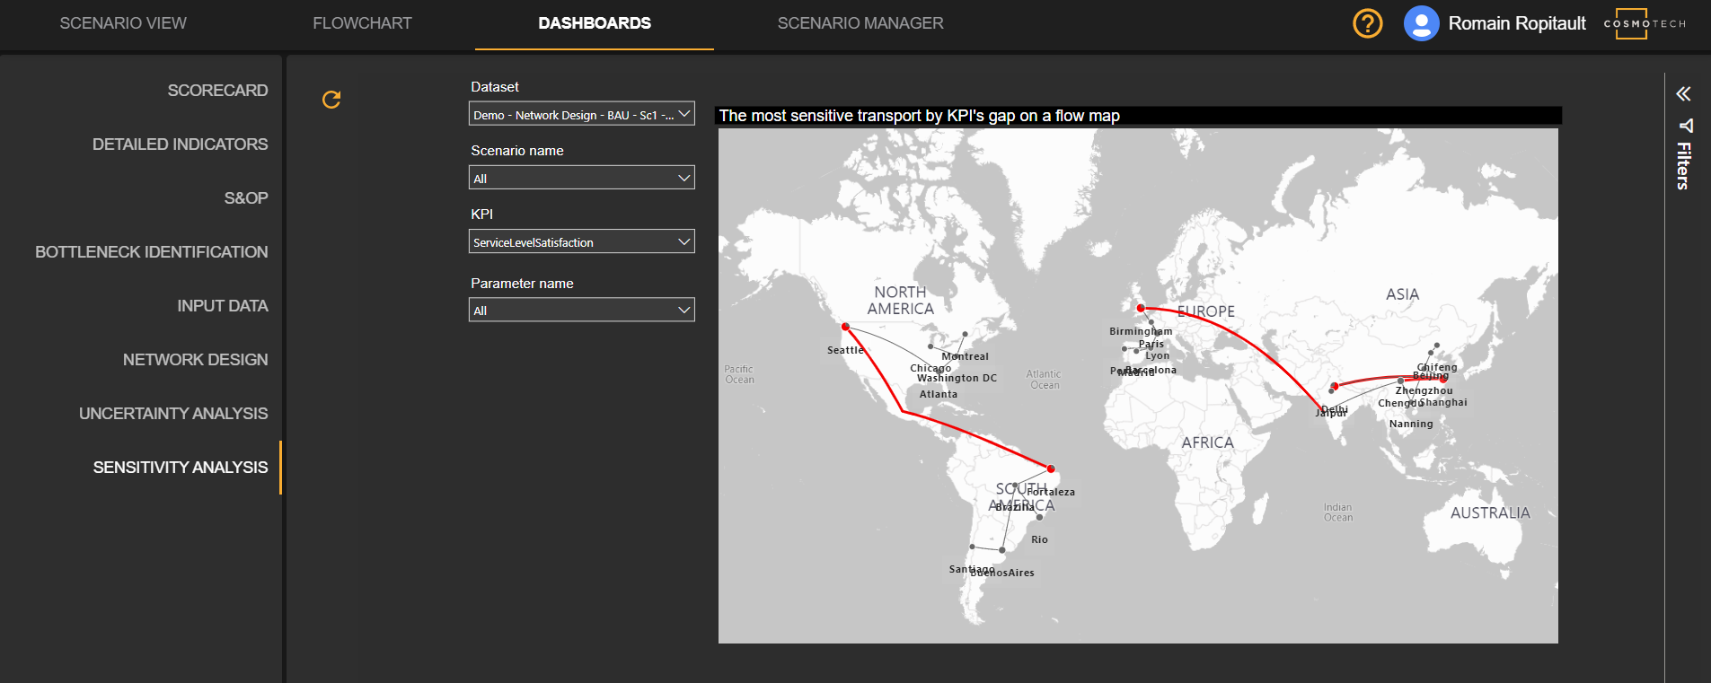Click the red Fortaleza node on map
The width and height of the screenshot is (1711, 683).
pos(1051,468)
